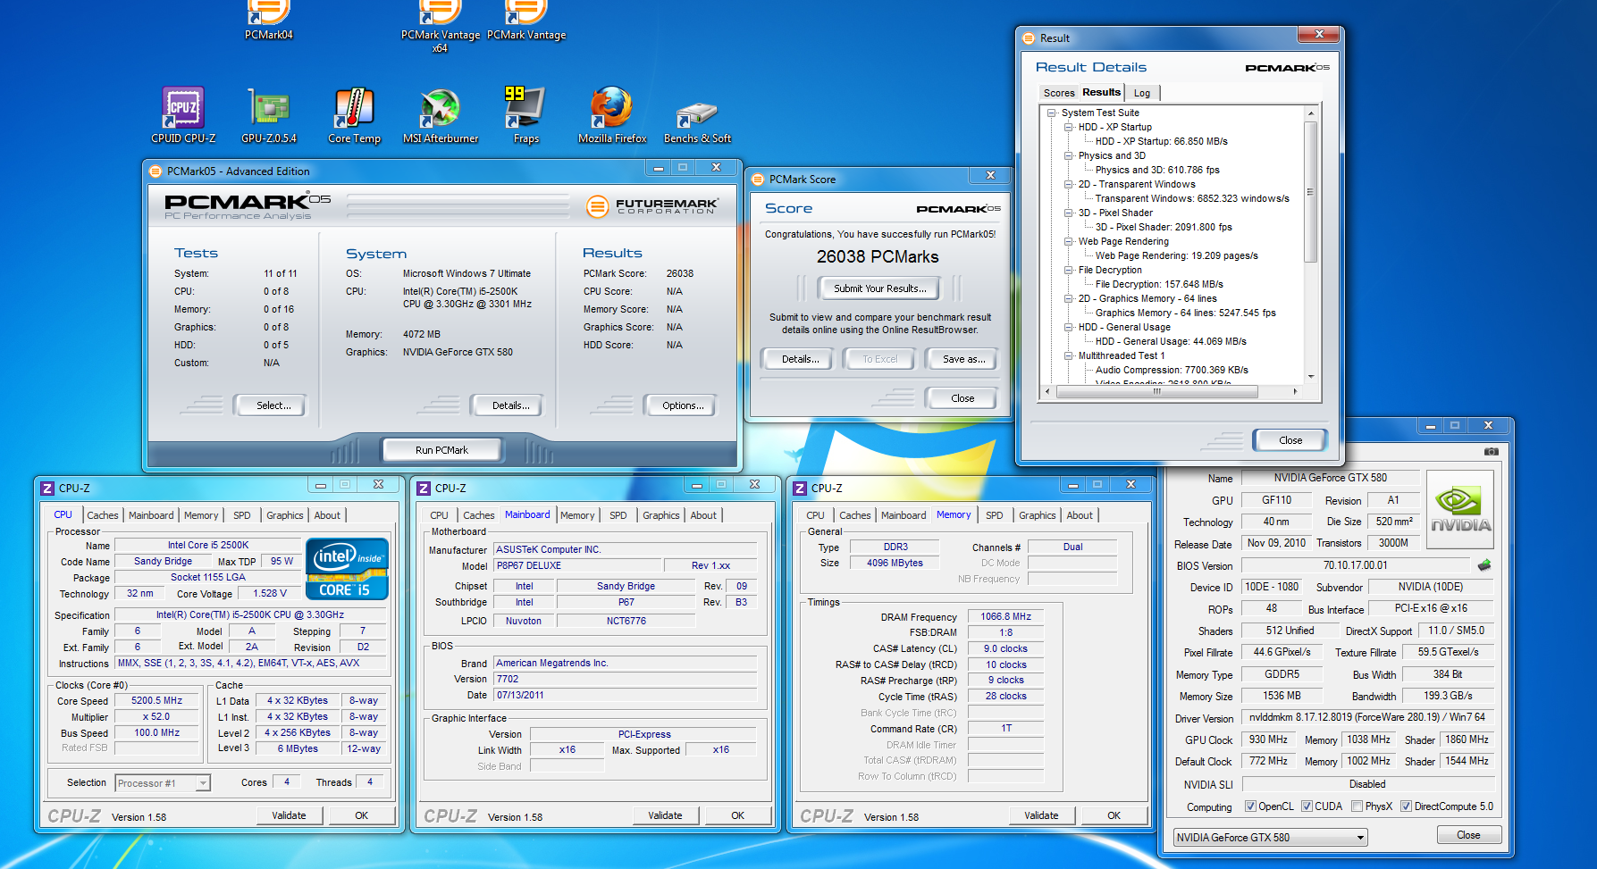Click Save as... in PCMark Score
Image resolution: width=1597 pixels, height=869 pixels.
(964, 359)
